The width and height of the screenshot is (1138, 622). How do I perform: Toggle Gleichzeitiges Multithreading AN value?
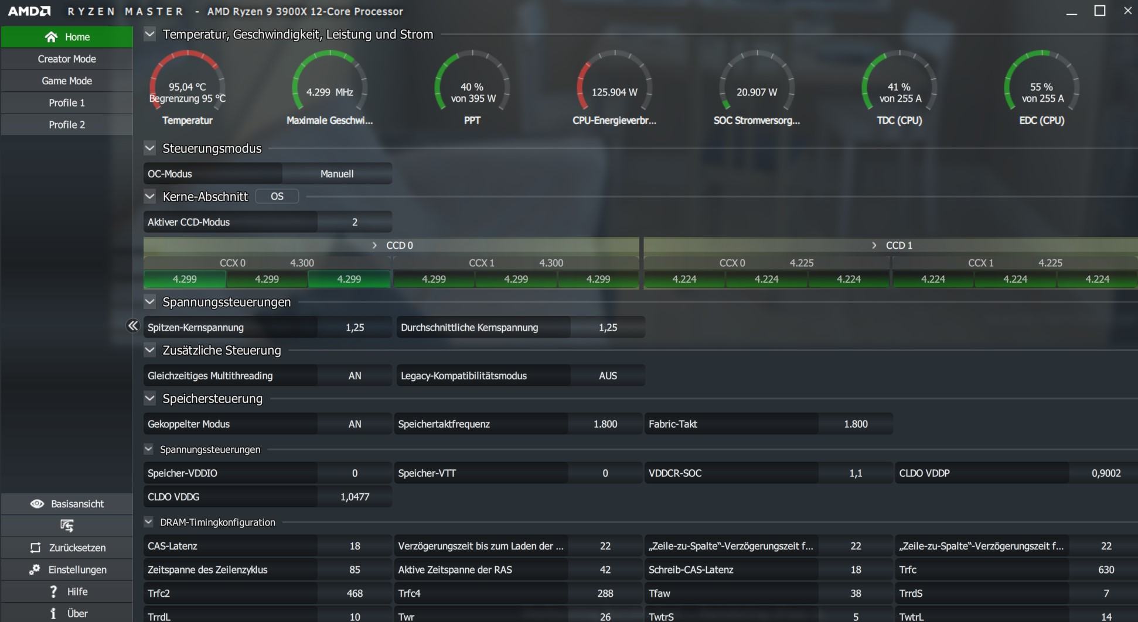(355, 376)
